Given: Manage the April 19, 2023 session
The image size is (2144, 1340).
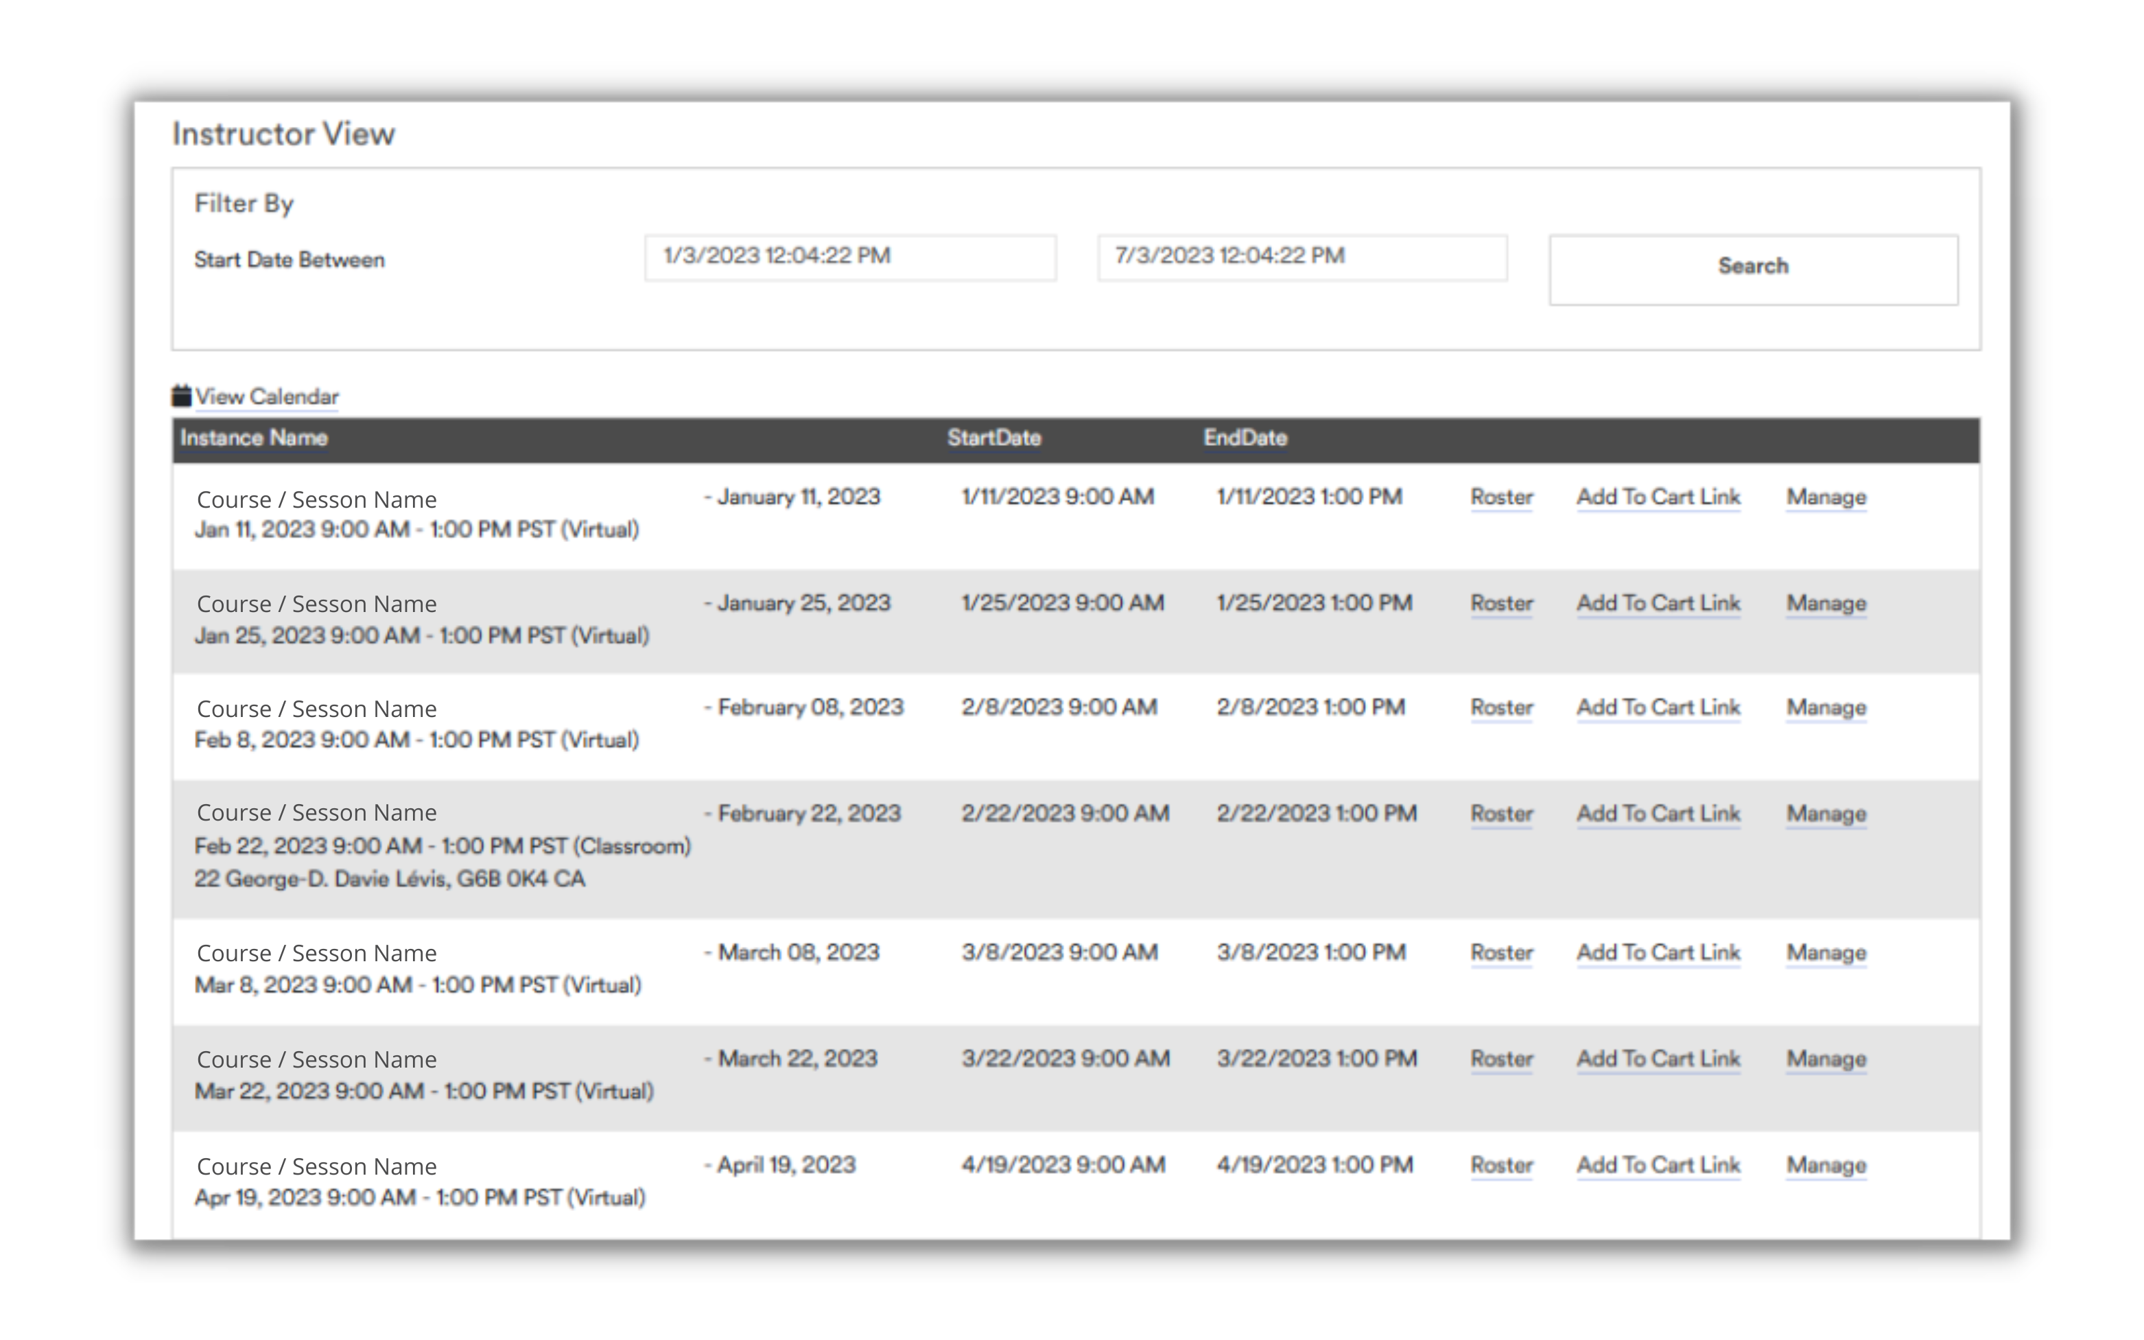Looking at the screenshot, I should tap(1826, 1166).
